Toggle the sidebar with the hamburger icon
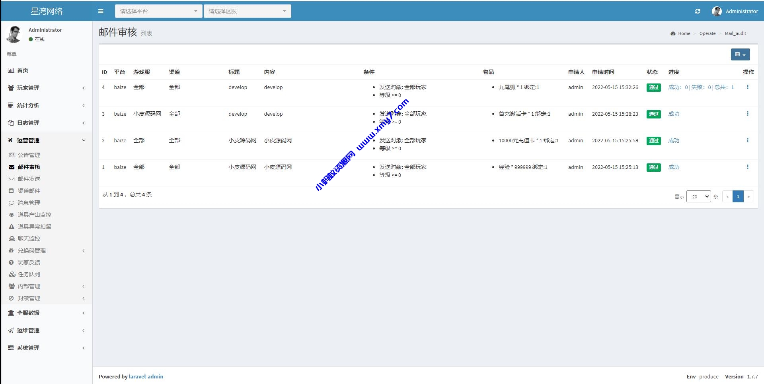This screenshot has width=764, height=384. pos(100,11)
